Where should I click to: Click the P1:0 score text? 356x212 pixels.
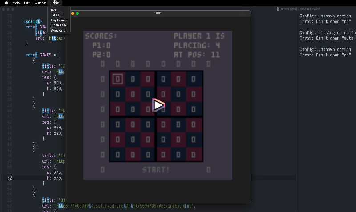[x=101, y=46]
